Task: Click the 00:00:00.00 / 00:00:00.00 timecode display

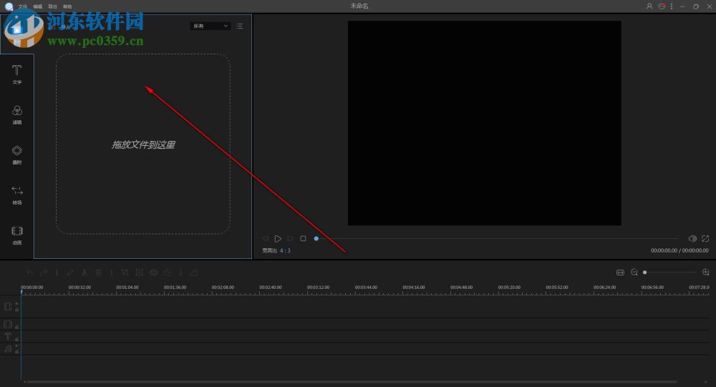Action: tap(679, 250)
